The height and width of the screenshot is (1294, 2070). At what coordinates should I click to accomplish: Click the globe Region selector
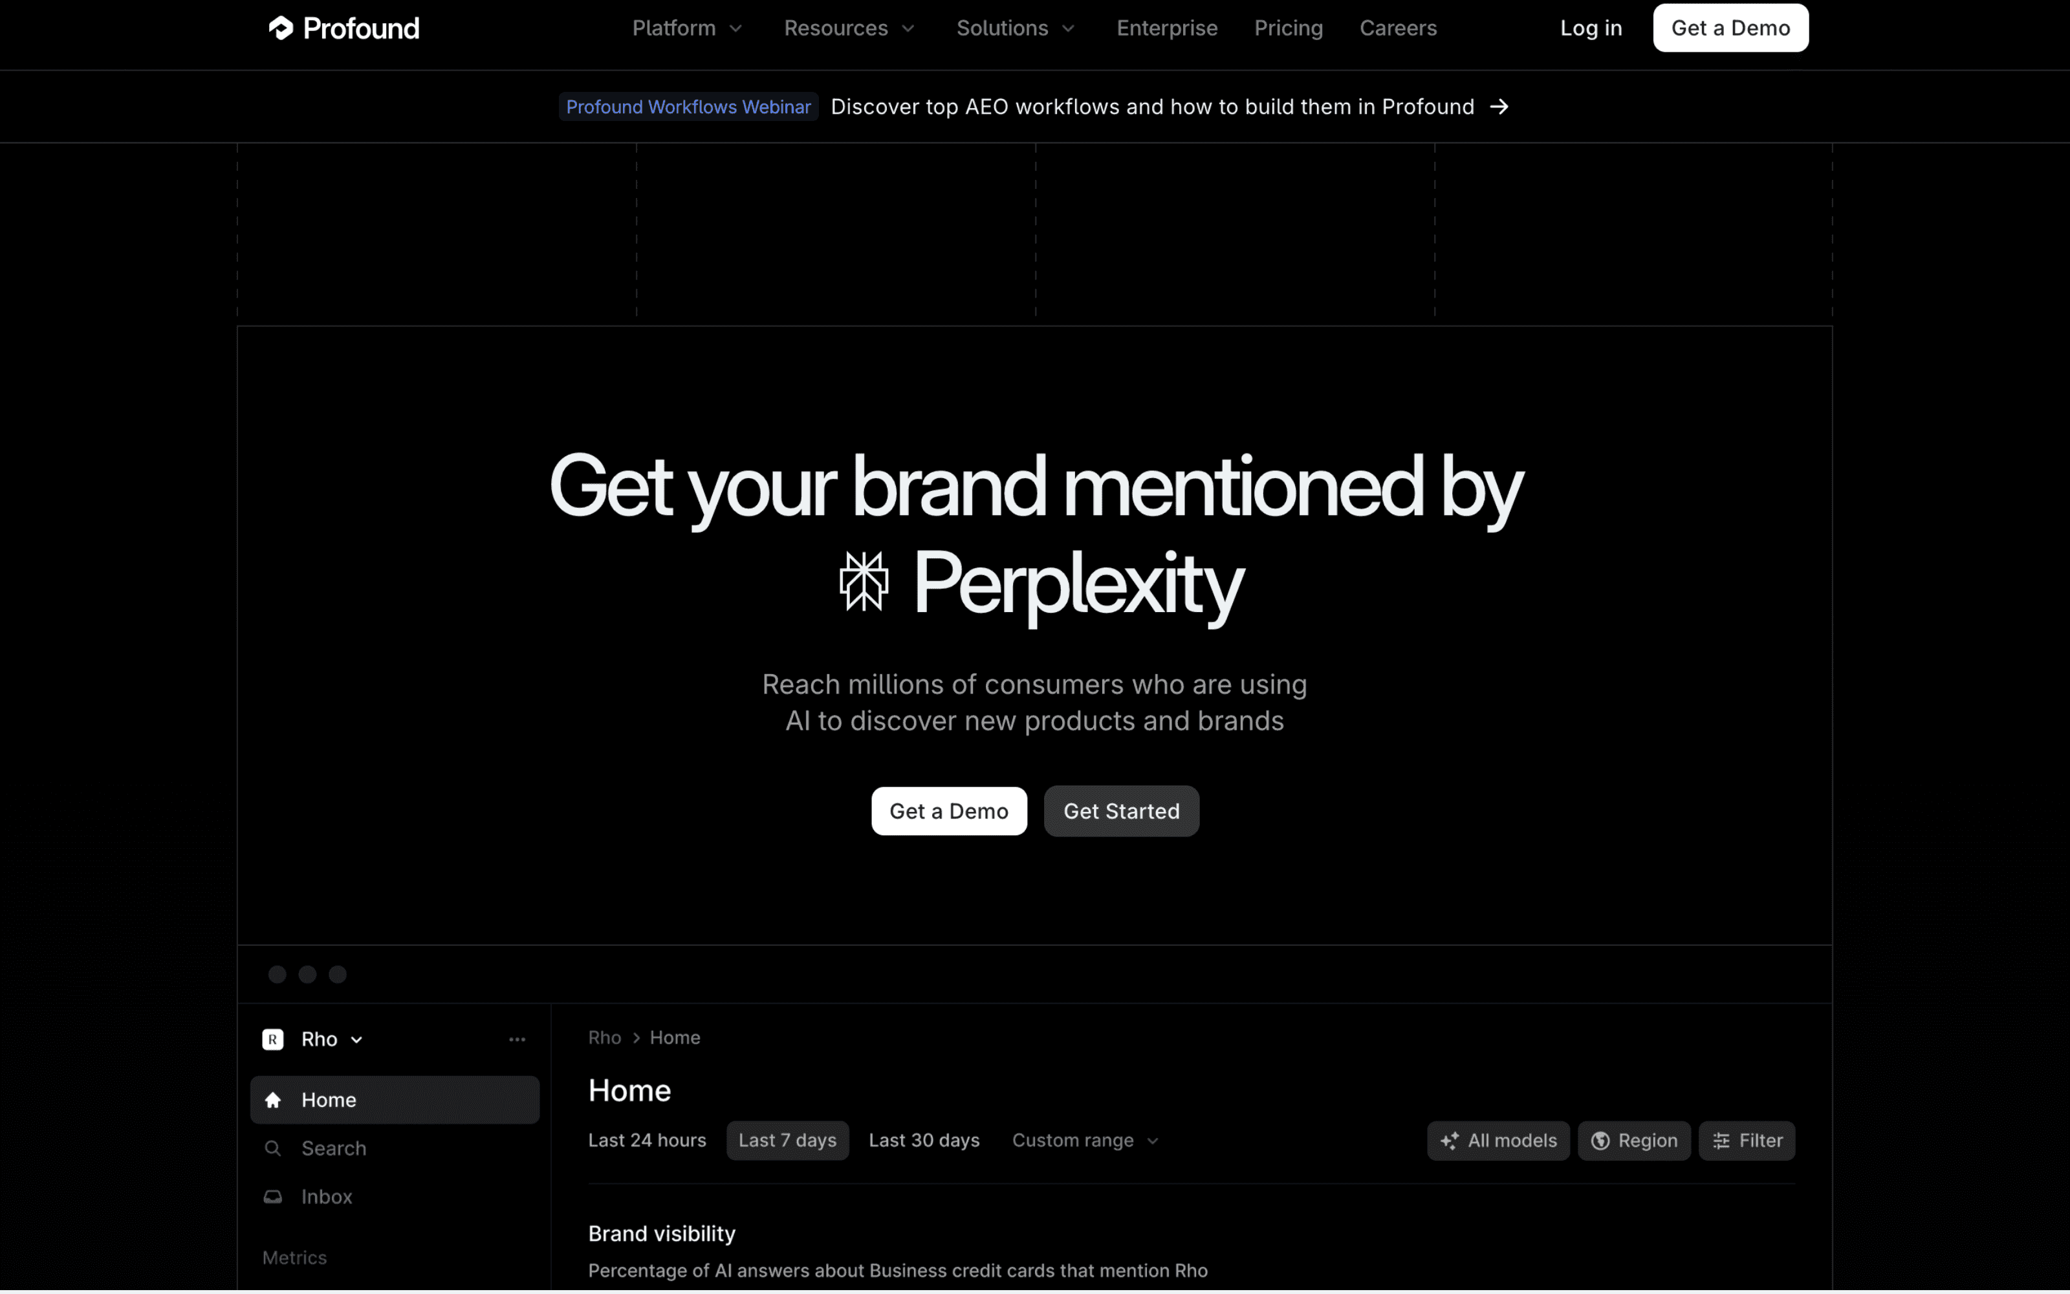pyautogui.click(x=1634, y=1140)
